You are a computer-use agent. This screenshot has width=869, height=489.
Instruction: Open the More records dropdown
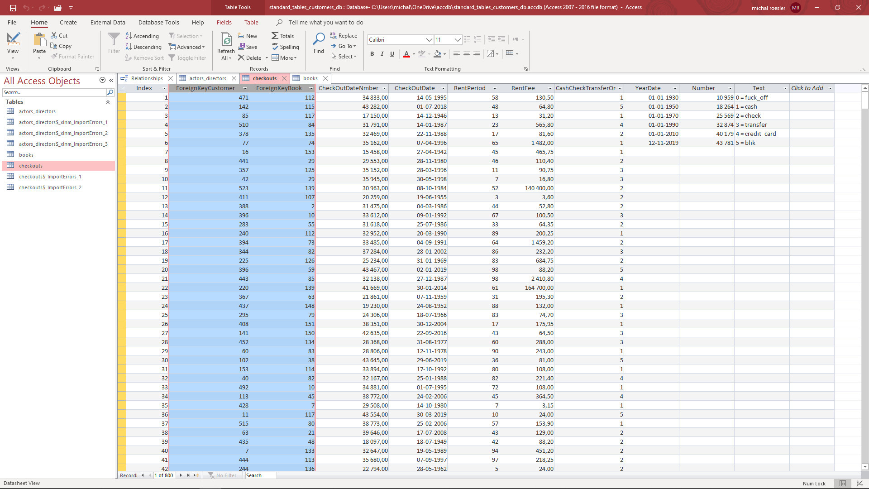284,58
